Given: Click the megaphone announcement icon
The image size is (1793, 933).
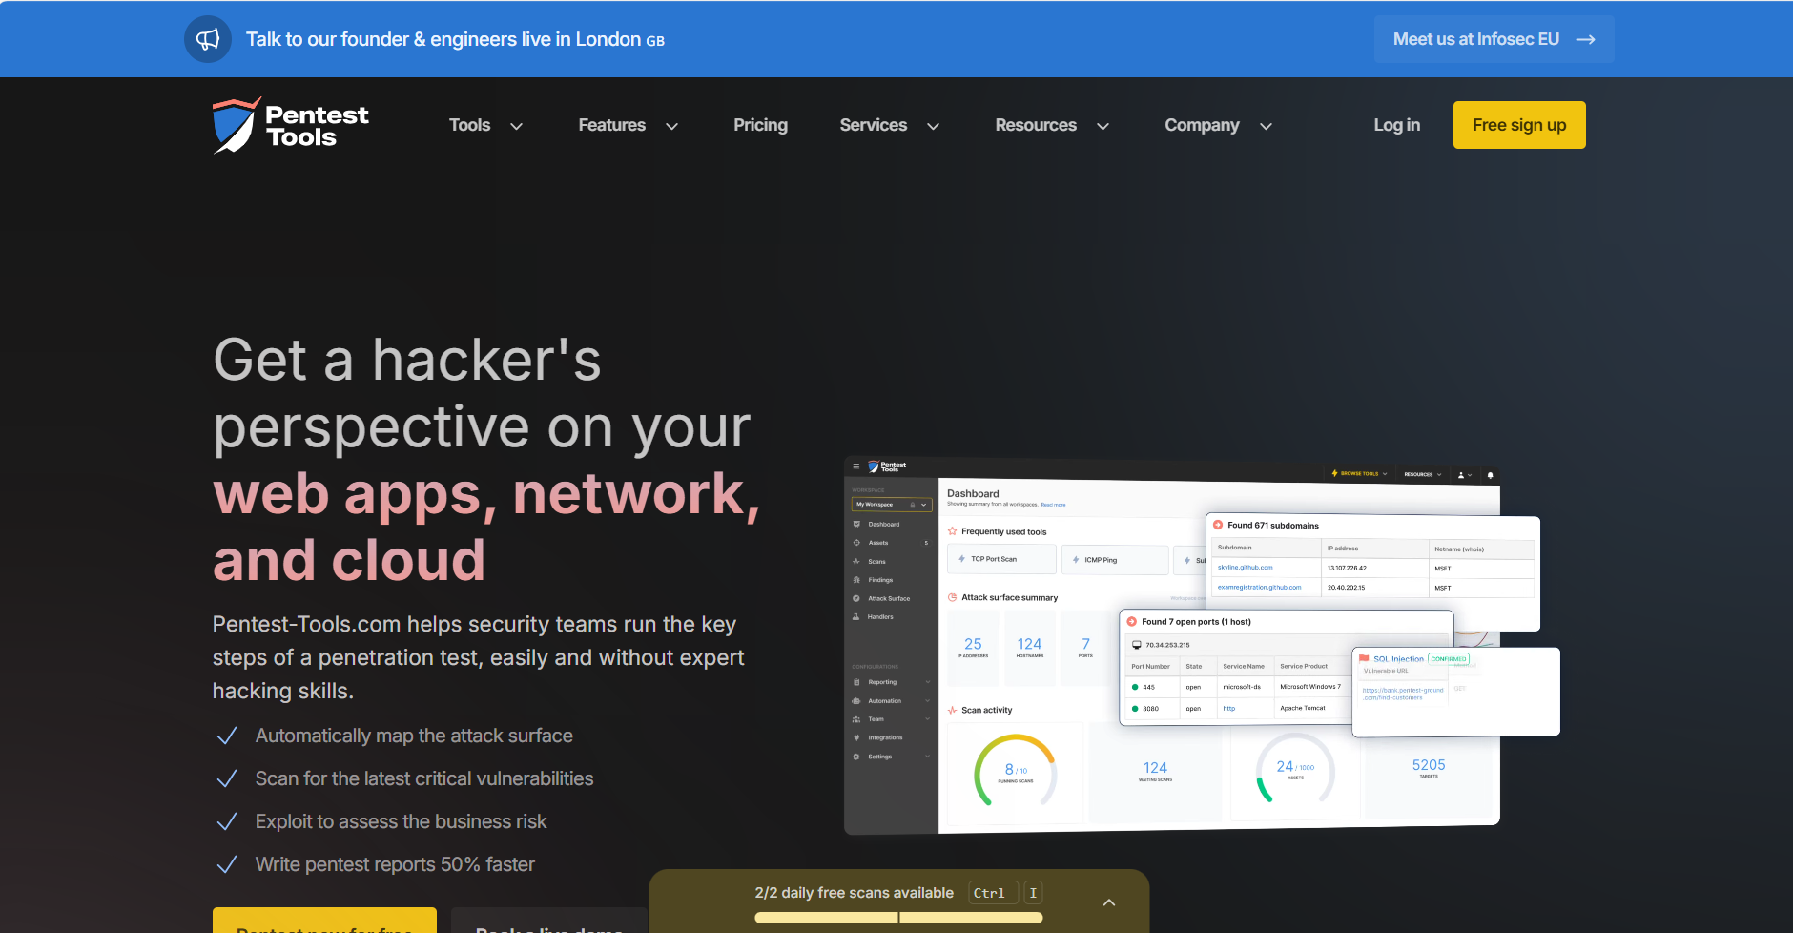Looking at the screenshot, I should (x=208, y=39).
